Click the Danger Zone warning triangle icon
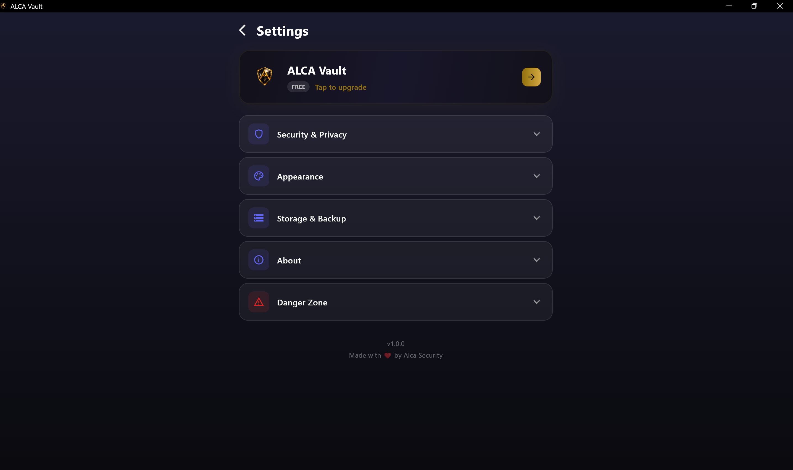The height and width of the screenshot is (470, 793). pos(259,302)
